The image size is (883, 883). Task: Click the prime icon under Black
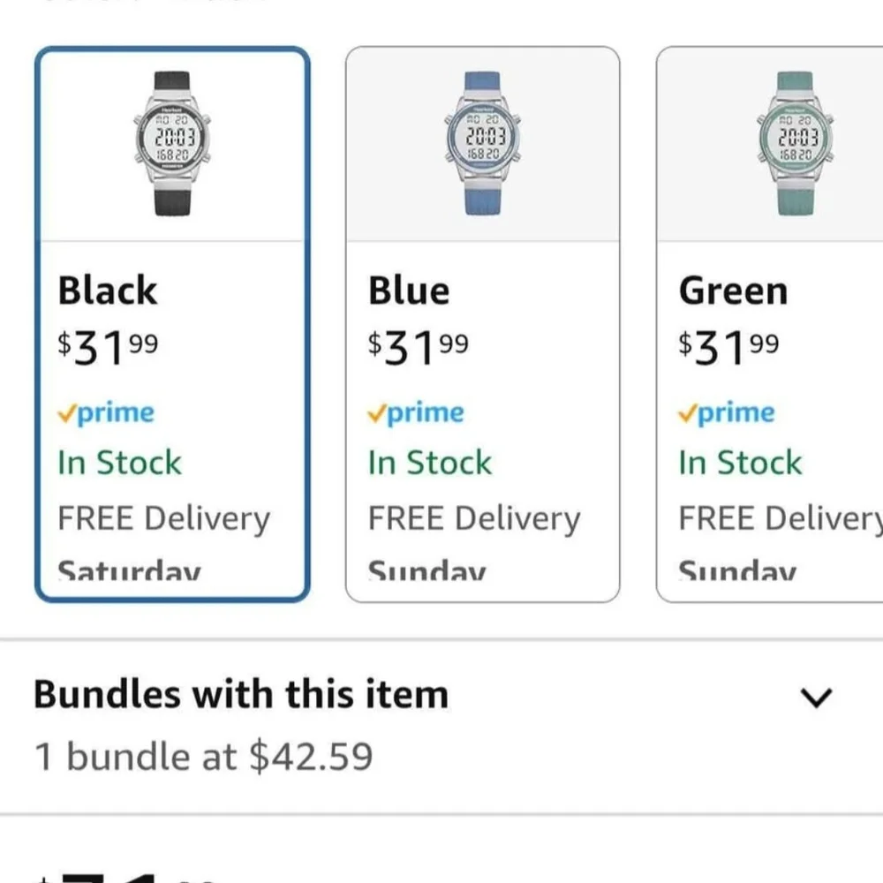pos(106,413)
